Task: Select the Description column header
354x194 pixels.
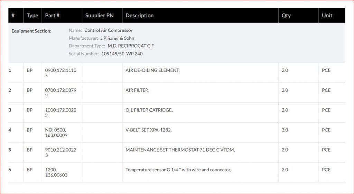Action: 139,16
